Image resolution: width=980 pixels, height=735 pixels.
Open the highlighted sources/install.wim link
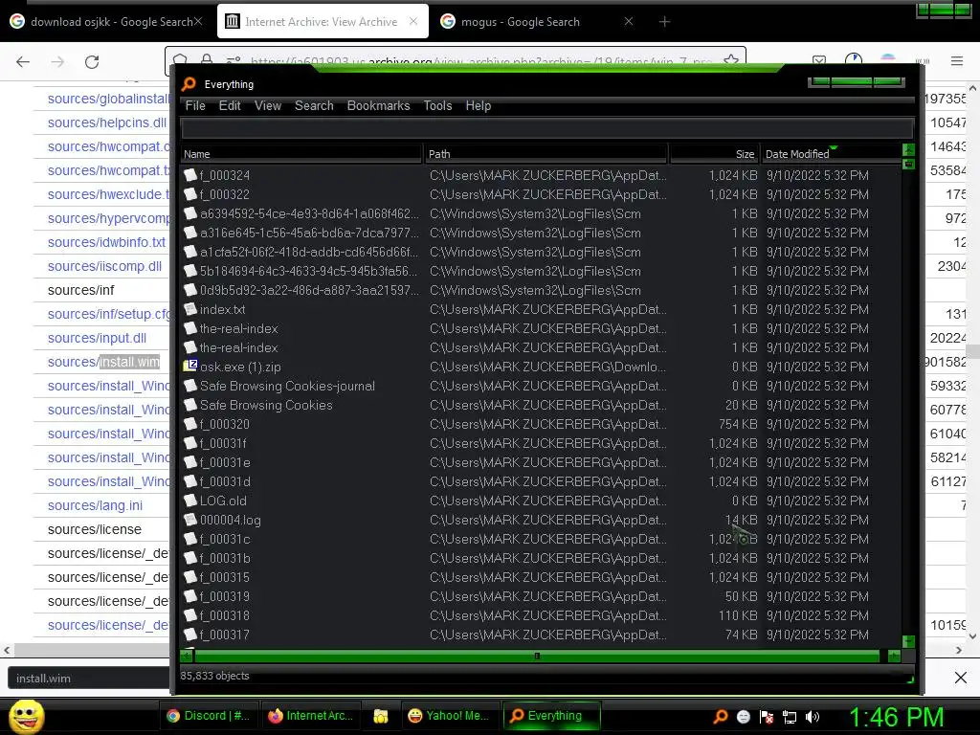click(x=103, y=362)
